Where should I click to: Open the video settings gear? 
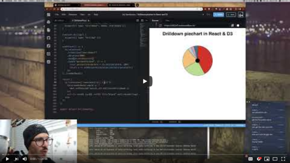[259, 159]
